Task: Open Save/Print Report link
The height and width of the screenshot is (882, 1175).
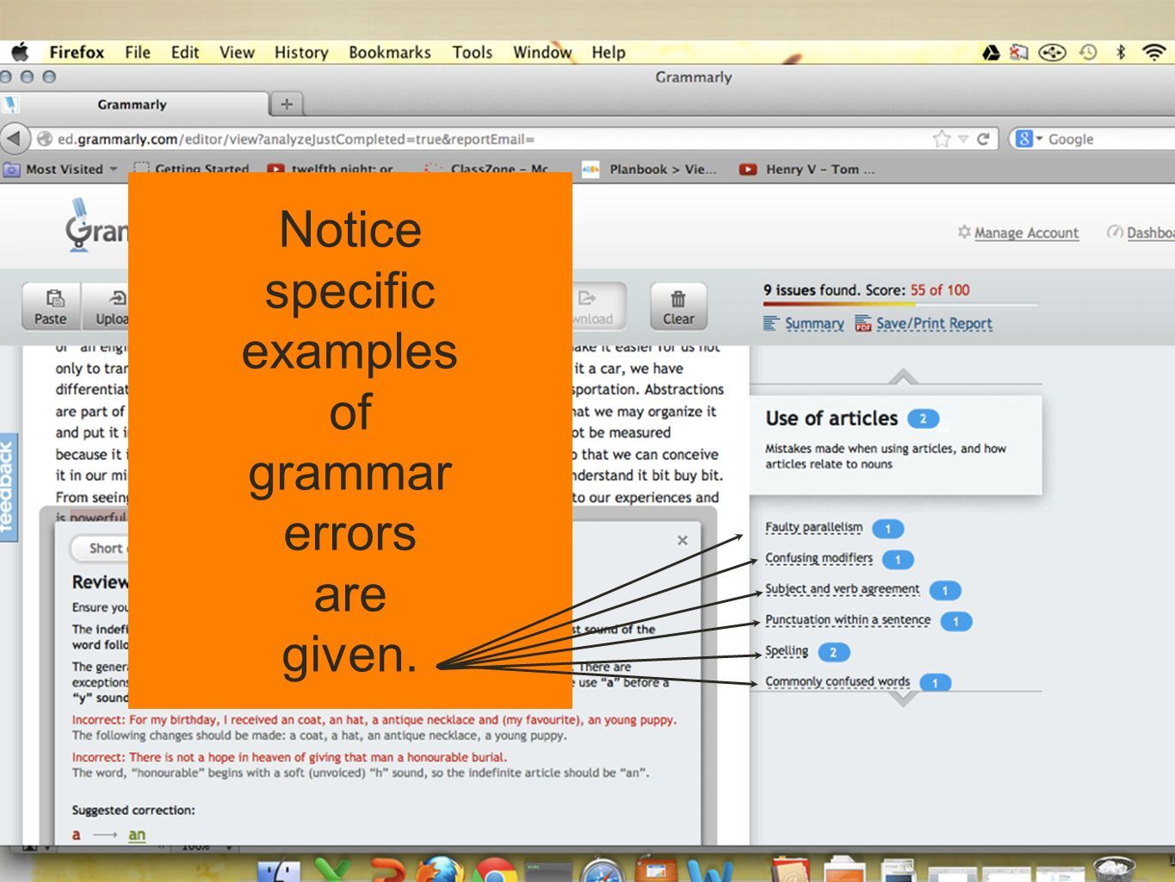Action: (x=934, y=323)
